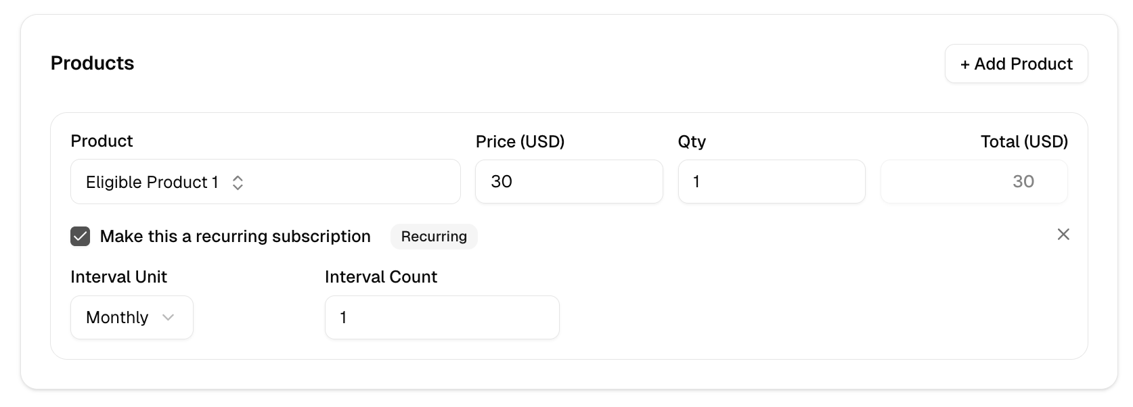Remove the product row with X icon
This screenshot has height=407, width=1133.
pyautogui.click(x=1063, y=235)
